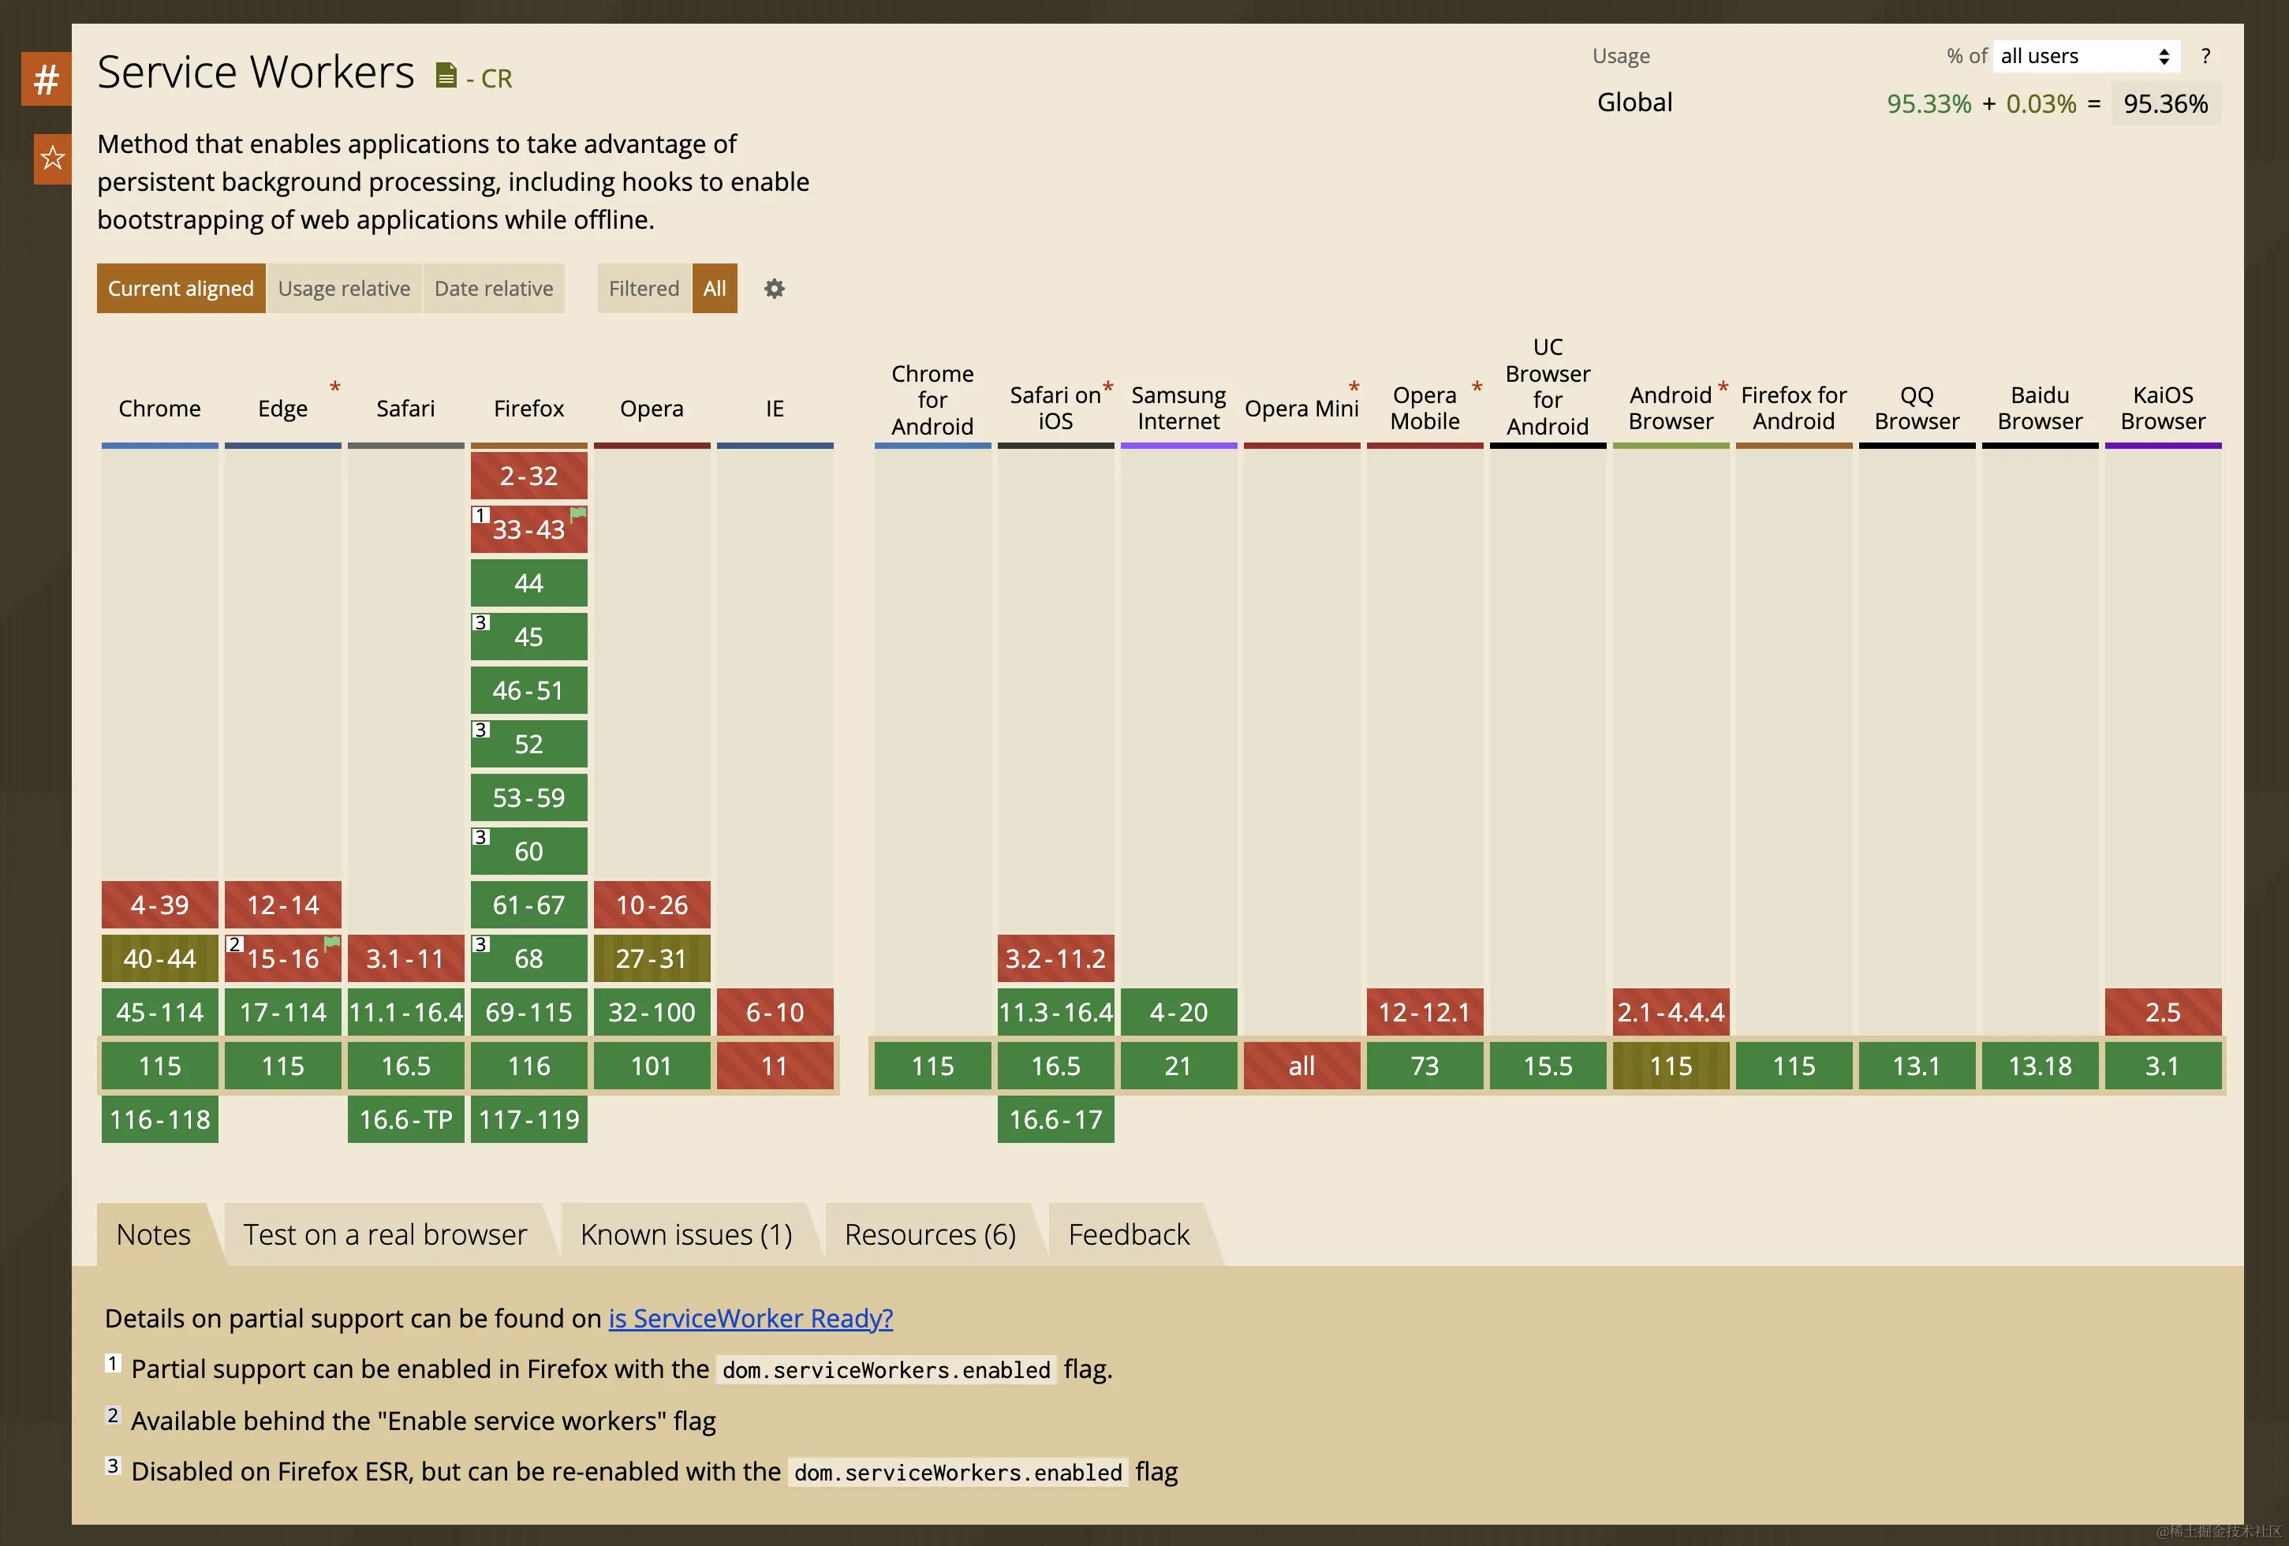
Task: Click the spec document icon beside the title
Action: tap(446, 75)
